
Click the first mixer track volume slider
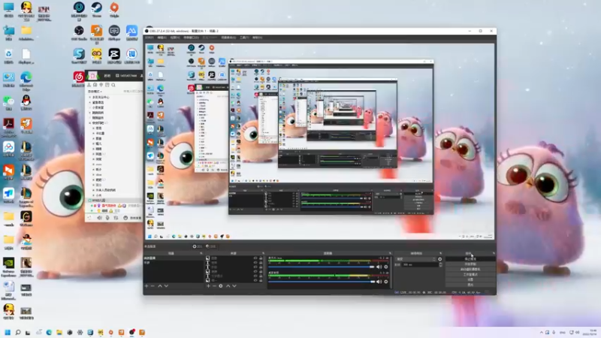click(x=322, y=267)
